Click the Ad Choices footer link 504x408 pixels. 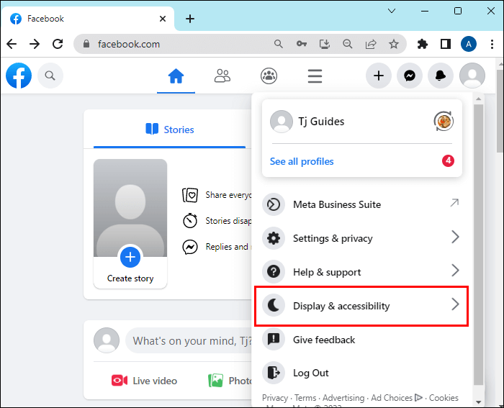(397, 398)
